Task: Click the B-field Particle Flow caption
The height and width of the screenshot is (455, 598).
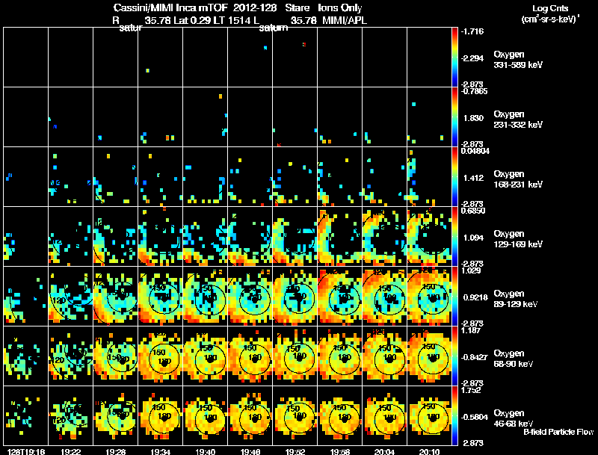Action: (x=558, y=432)
